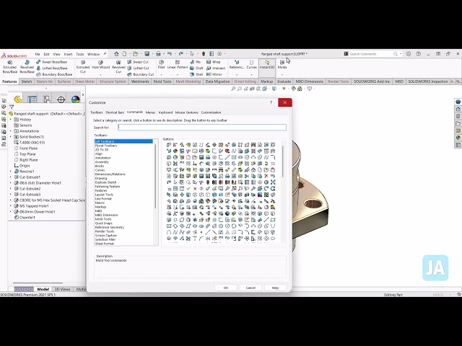Screen dimensions: 462x346
Task: Pick the Shell feature tool
Action: tap(196, 74)
